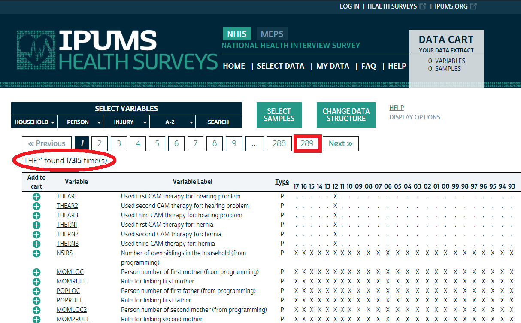521x323 pixels.
Task: Click the SELECT SAMPLES button
Action: click(x=279, y=115)
